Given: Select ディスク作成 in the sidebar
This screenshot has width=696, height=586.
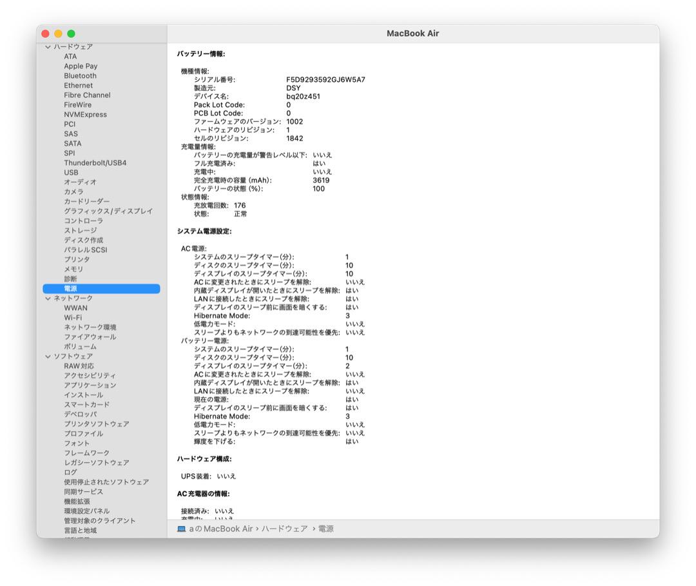Looking at the screenshot, I should coord(83,240).
